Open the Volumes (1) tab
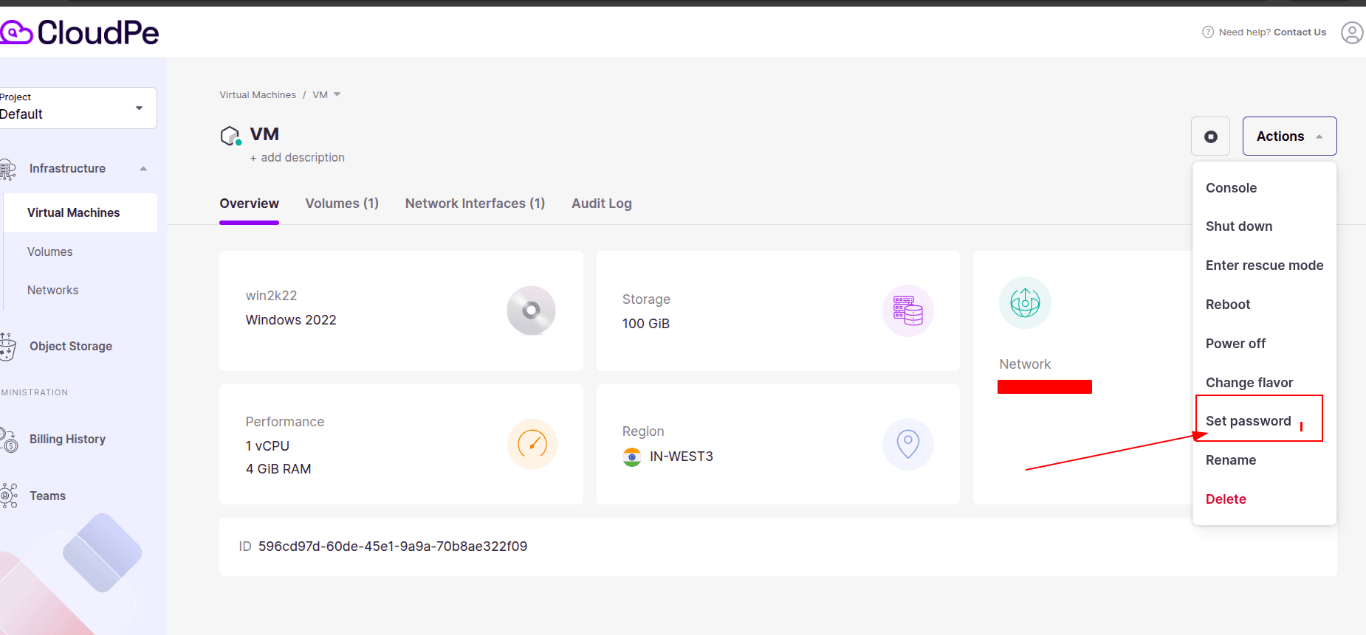1366x635 pixels. pos(342,204)
